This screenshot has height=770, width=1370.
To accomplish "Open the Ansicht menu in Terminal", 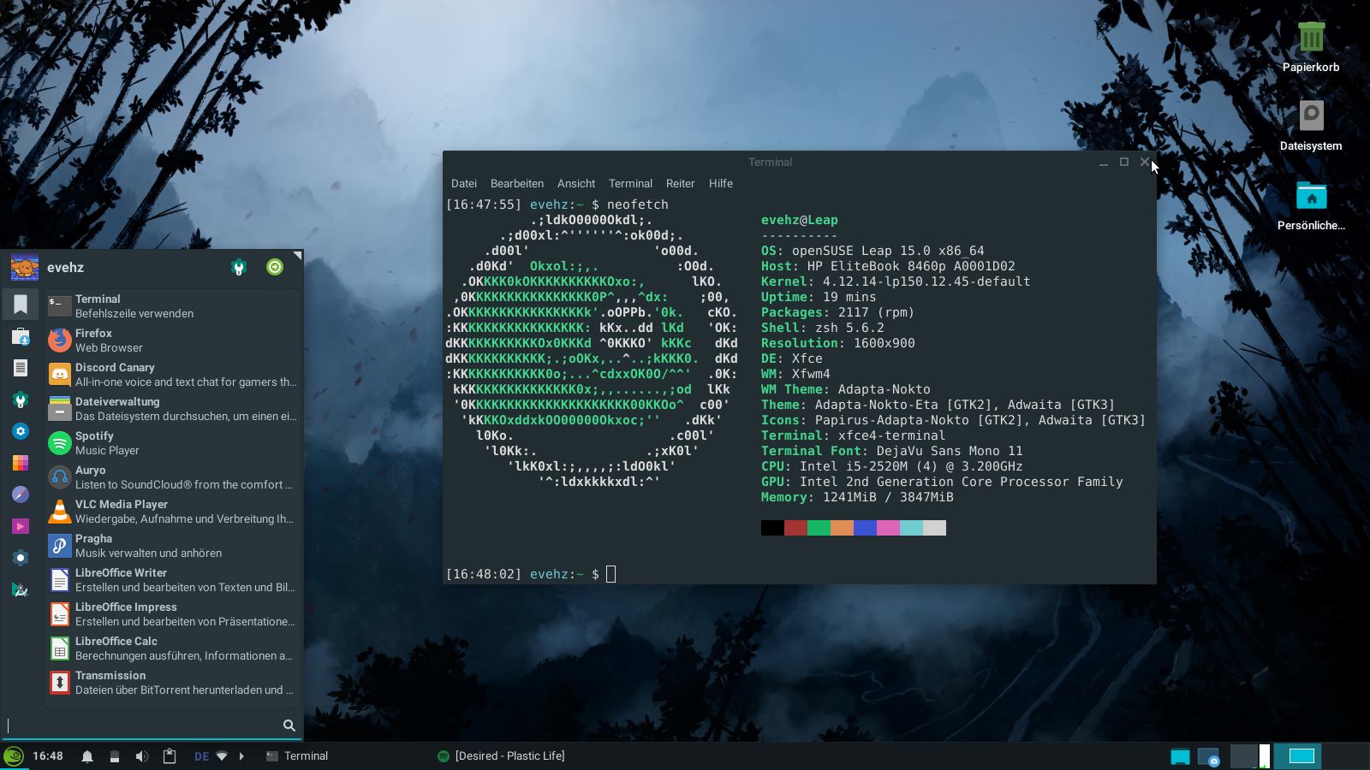I will tap(576, 184).
